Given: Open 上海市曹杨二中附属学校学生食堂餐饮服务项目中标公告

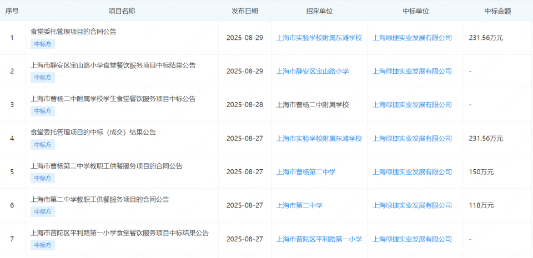Looking at the screenshot, I should click(113, 99).
